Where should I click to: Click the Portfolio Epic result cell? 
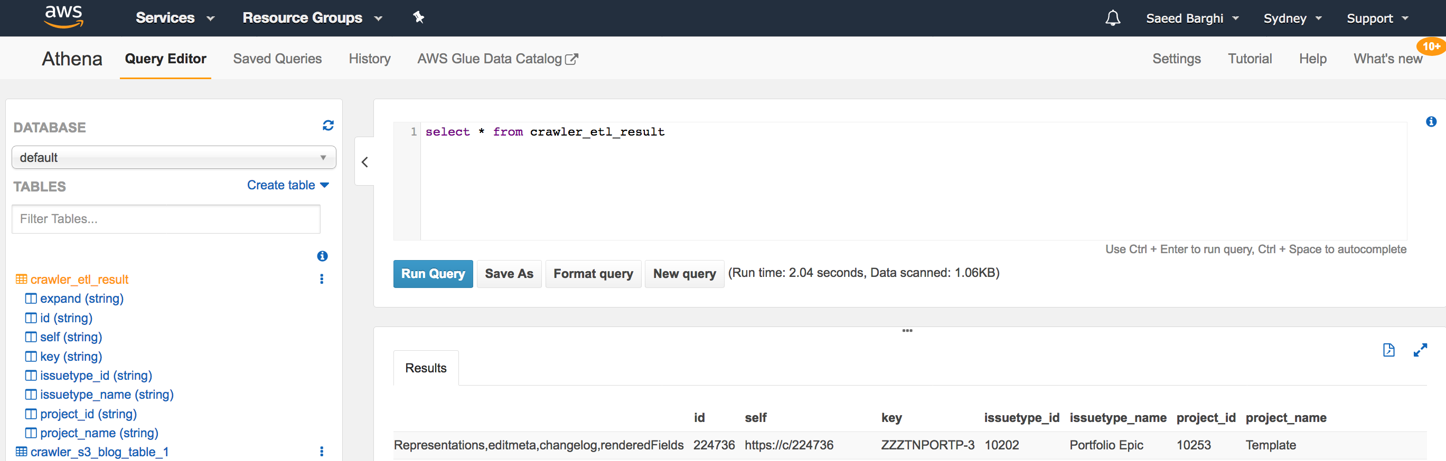tap(1106, 445)
